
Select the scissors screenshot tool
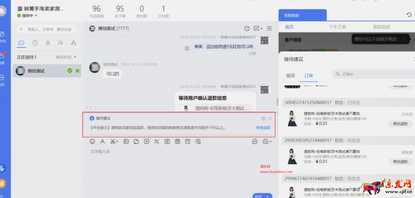(112, 141)
